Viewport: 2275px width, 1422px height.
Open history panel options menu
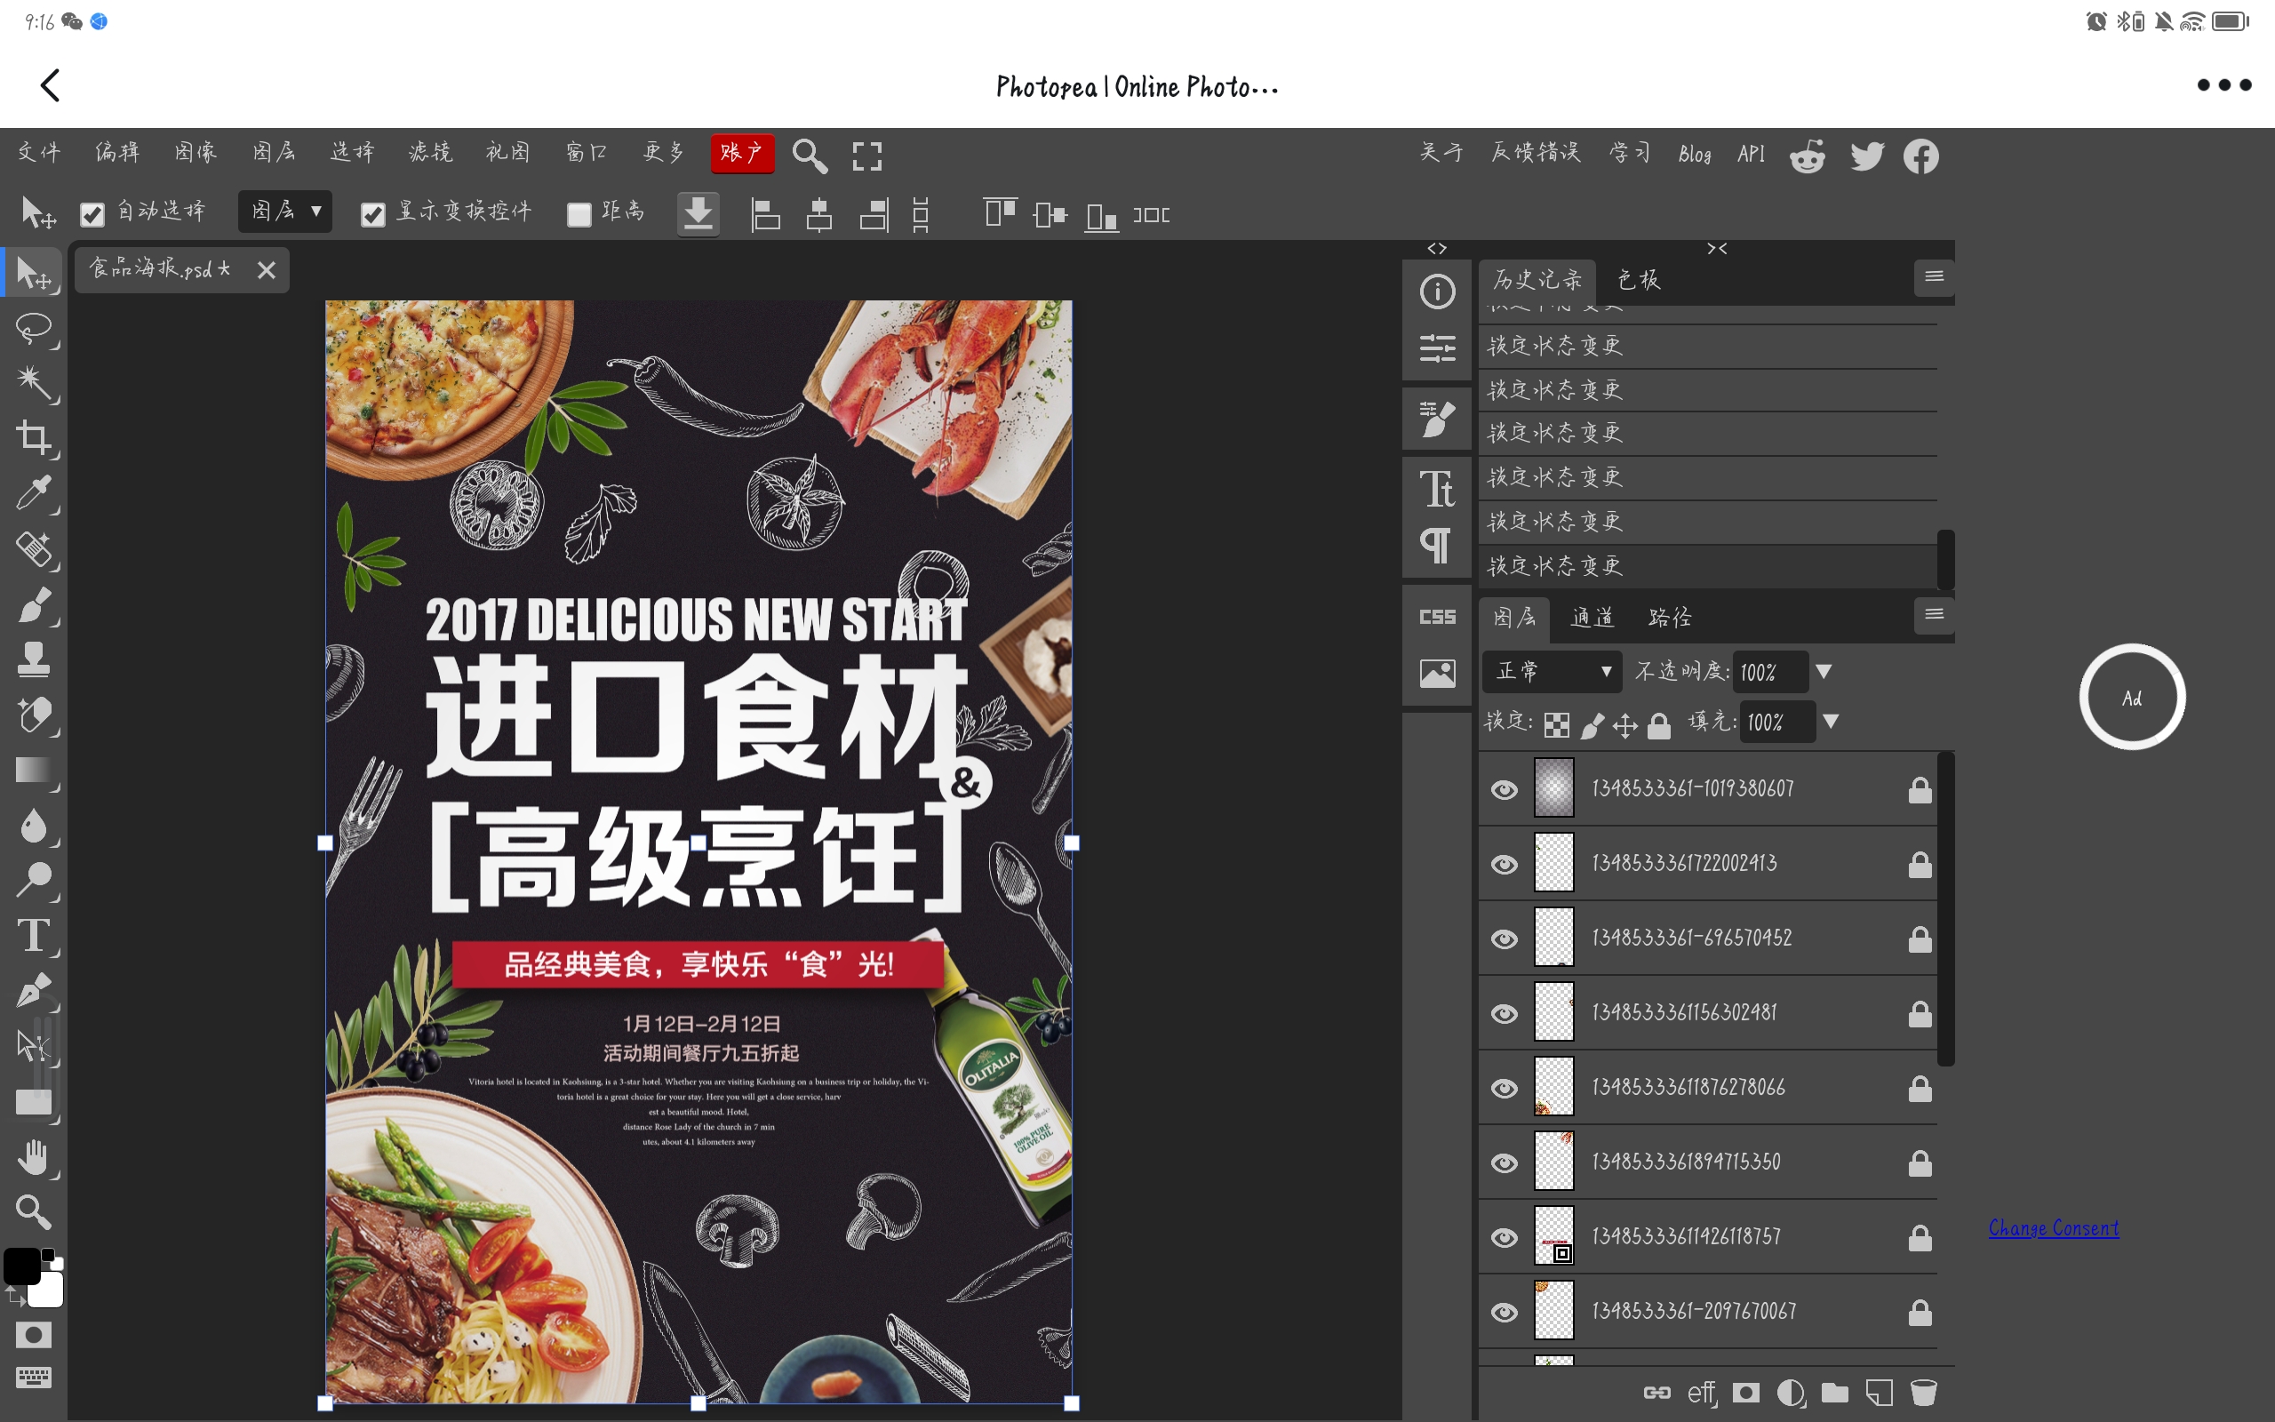[x=1934, y=276]
